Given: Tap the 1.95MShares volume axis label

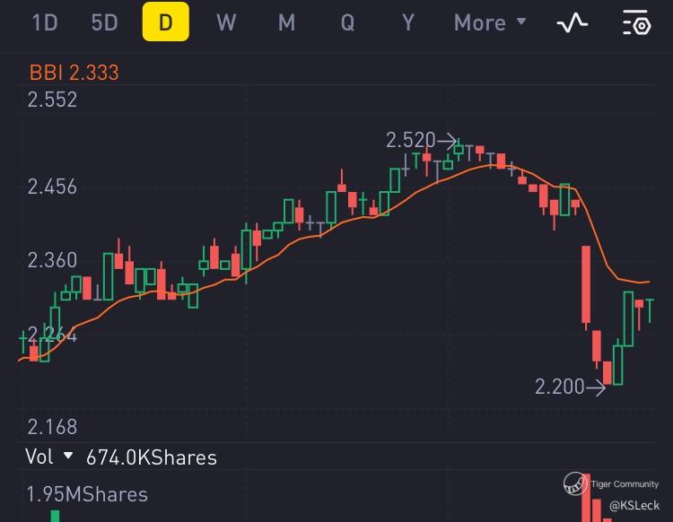Looking at the screenshot, I should (x=87, y=494).
